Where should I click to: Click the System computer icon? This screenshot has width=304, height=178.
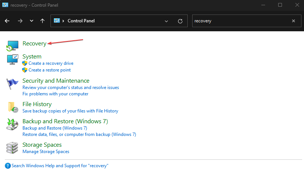coord(12,59)
